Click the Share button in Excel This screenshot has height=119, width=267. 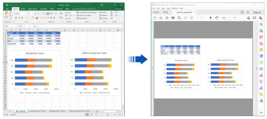tap(118, 9)
